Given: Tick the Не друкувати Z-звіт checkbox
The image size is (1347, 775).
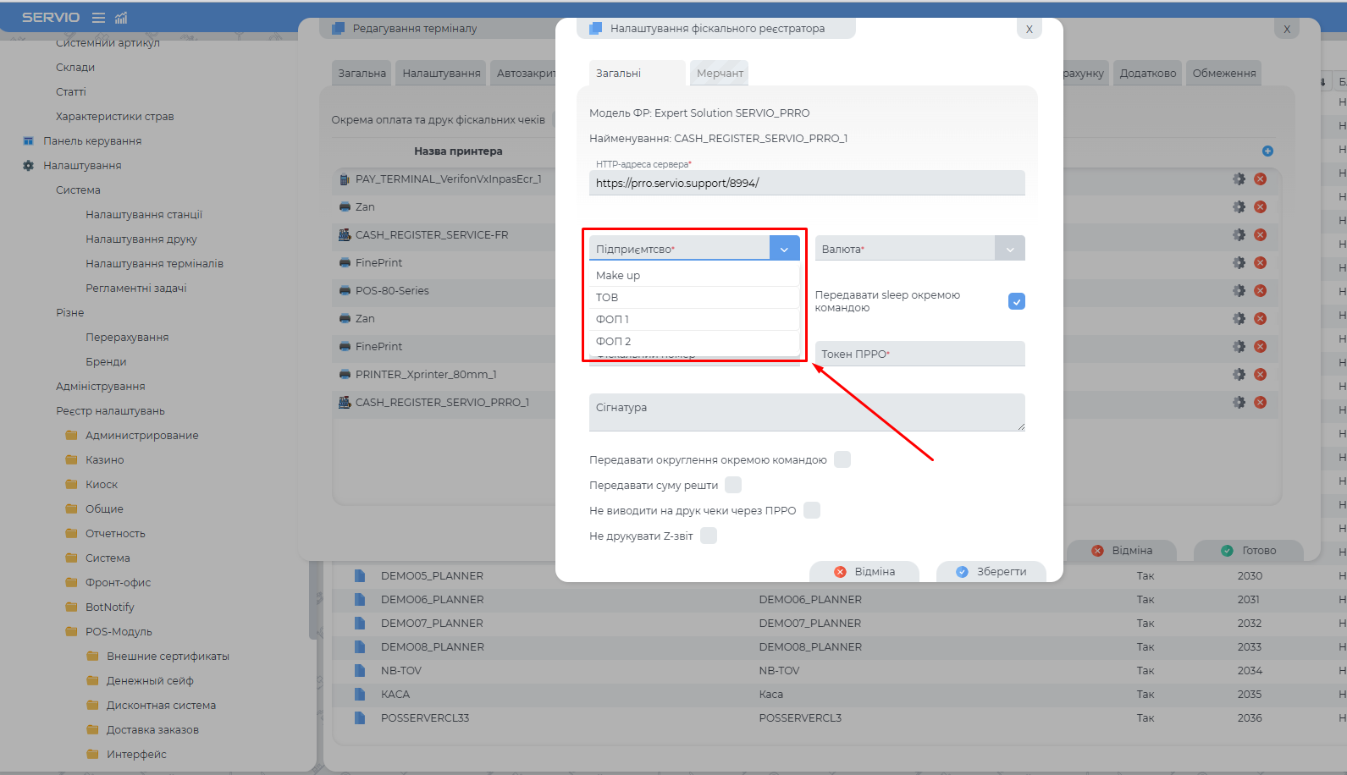Looking at the screenshot, I should tap(709, 536).
